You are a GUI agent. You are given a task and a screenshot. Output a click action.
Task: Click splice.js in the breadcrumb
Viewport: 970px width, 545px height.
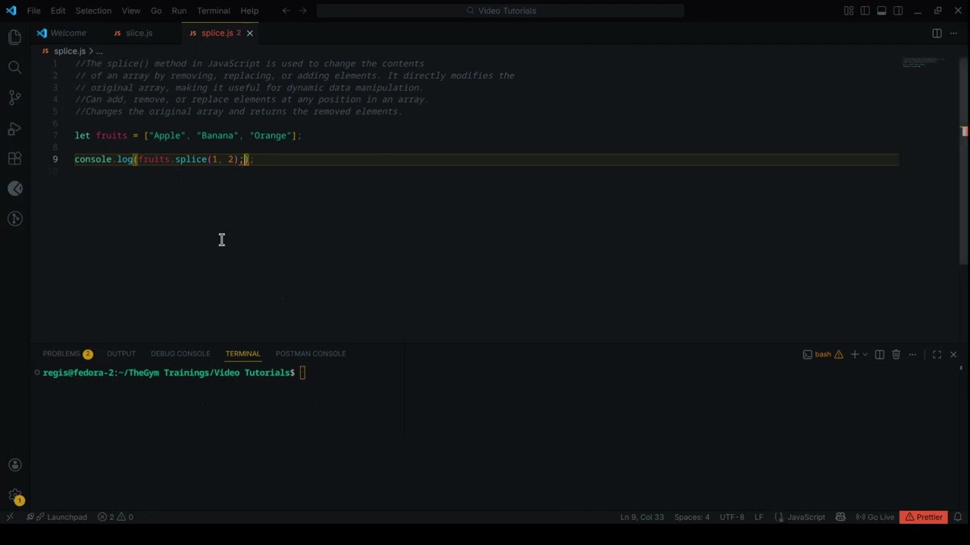tap(70, 51)
